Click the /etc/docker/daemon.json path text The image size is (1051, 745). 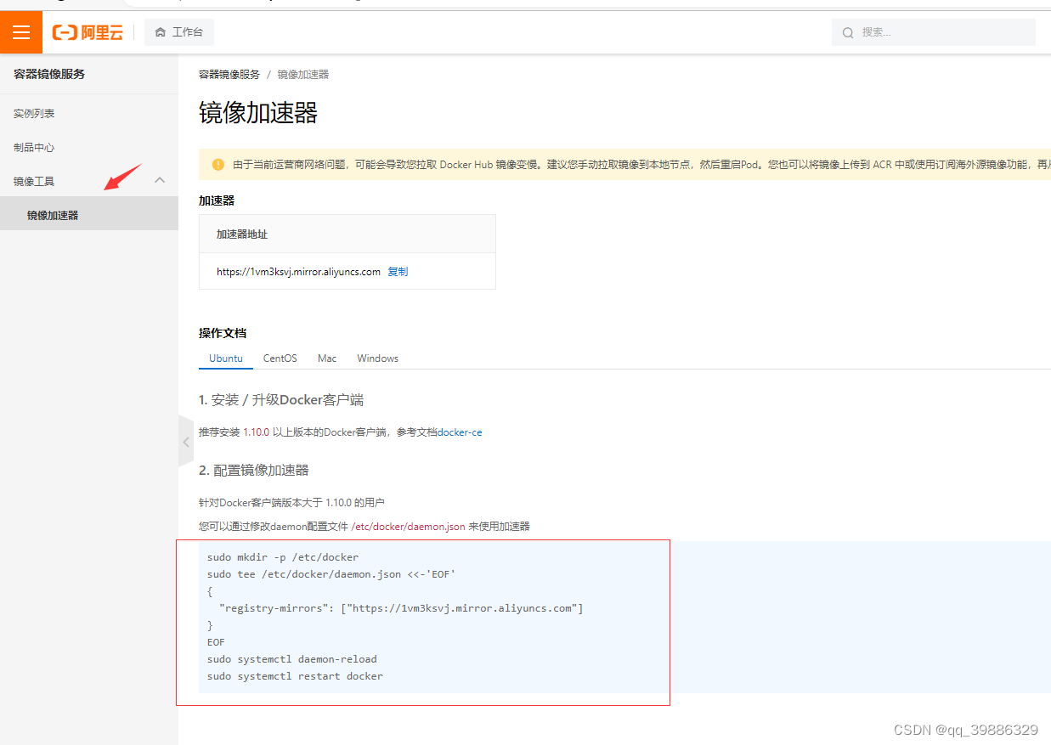click(x=408, y=527)
